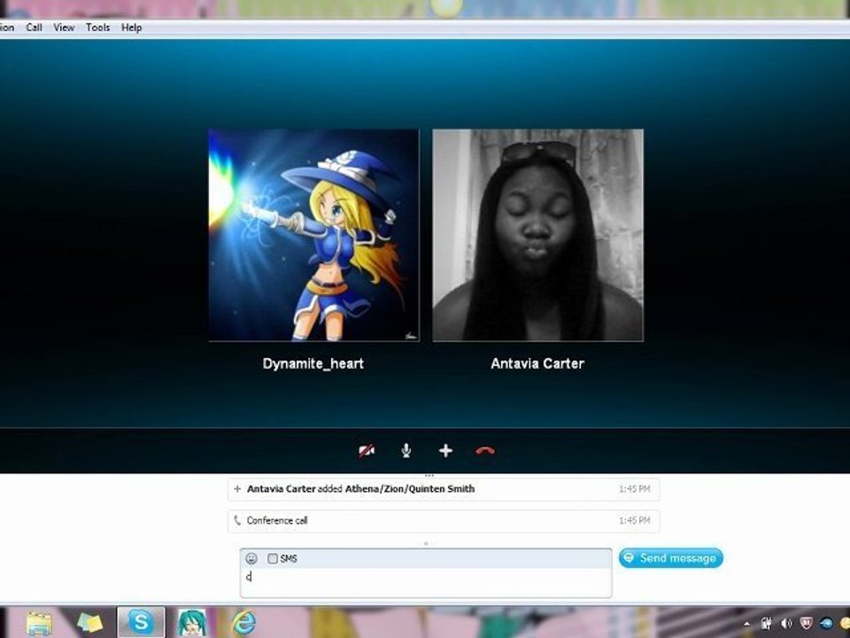This screenshot has height=638, width=850.
Task: Open the View menu
Action: [x=64, y=27]
